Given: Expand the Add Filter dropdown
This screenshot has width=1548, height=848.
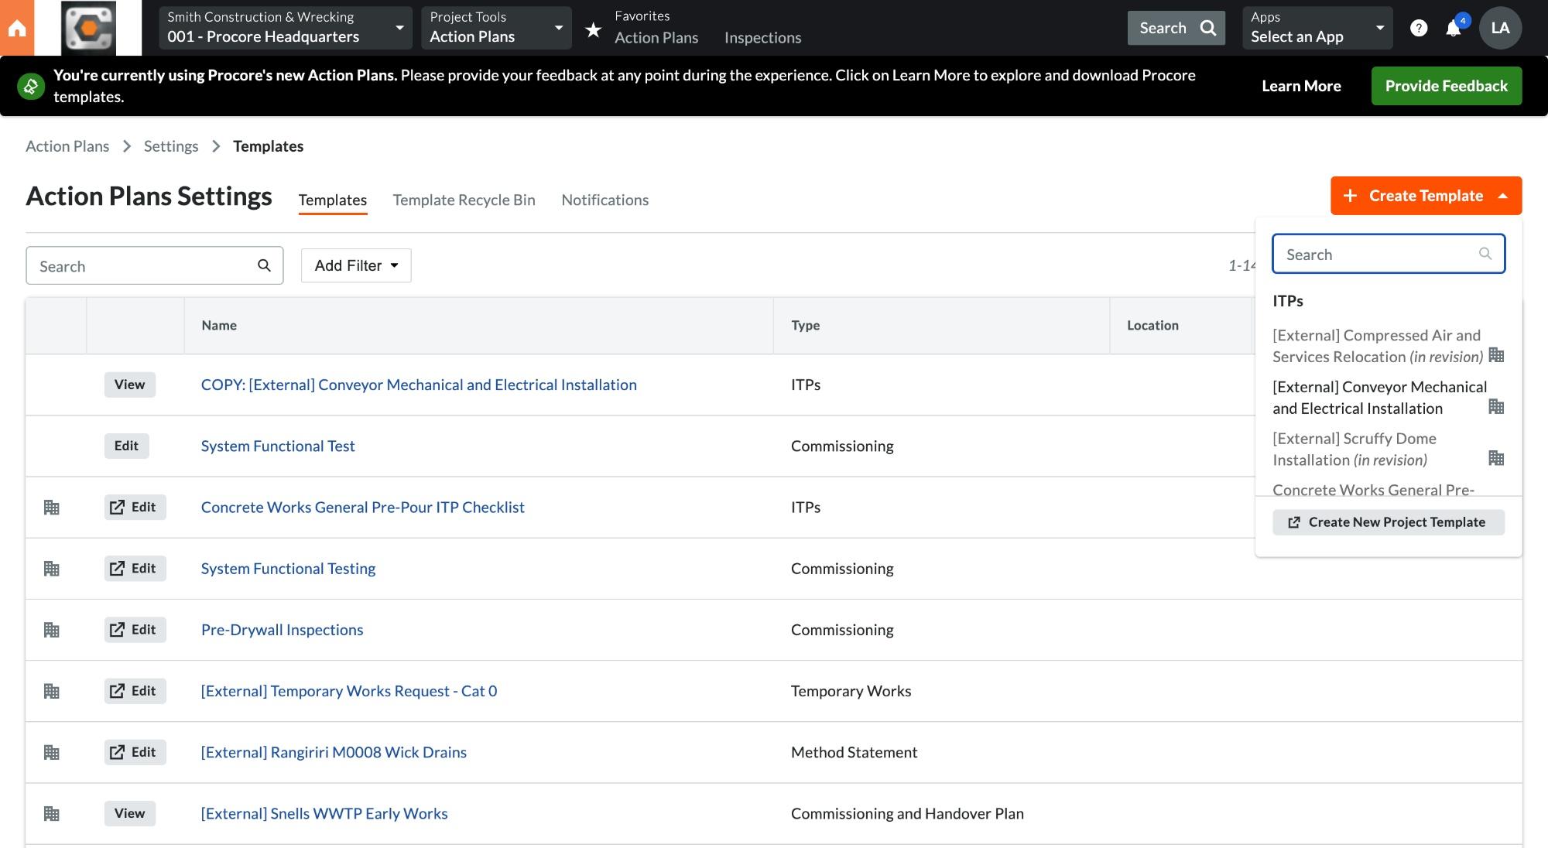Looking at the screenshot, I should [356, 265].
